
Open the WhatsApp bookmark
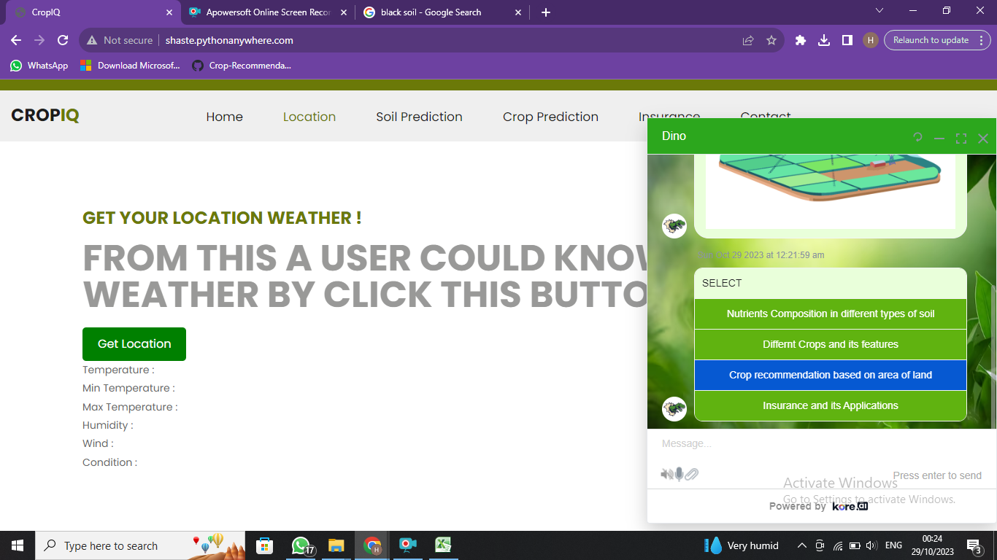point(39,66)
